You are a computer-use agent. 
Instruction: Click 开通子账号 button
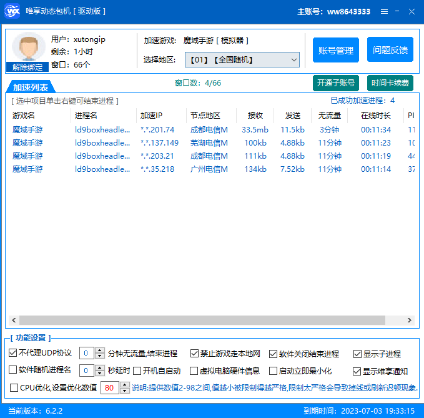[336, 83]
